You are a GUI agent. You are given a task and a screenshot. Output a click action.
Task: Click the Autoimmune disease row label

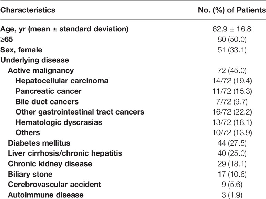pyautogui.click(x=45, y=195)
